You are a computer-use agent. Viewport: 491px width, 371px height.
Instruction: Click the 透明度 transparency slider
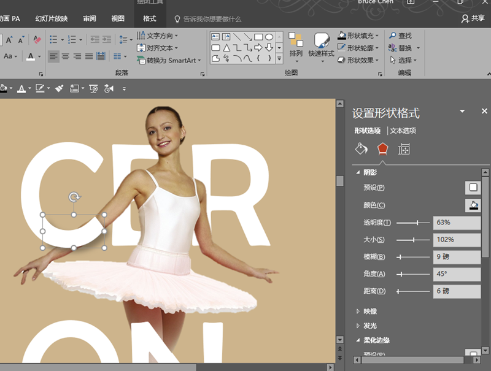pyautogui.click(x=413, y=223)
